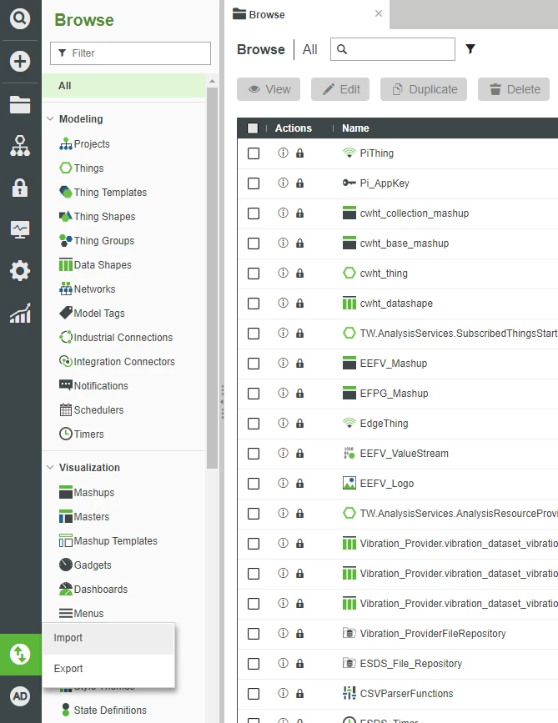Click the Delete button
Viewport: 558px width, 723px height.
click(x=514, y=89)
